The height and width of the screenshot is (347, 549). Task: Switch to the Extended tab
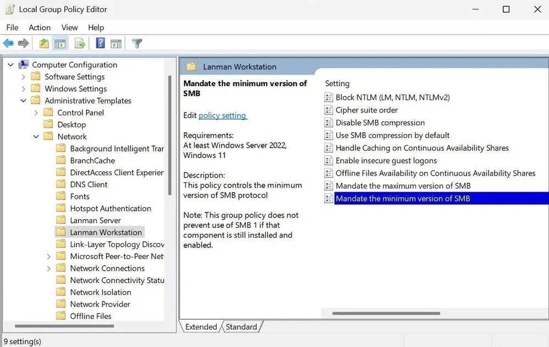[x=201, y=327]
